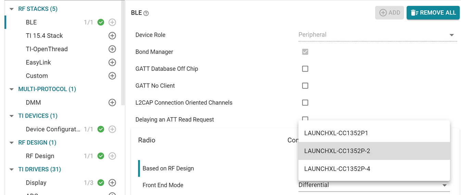The width and height of the screenshot is (461, 195).
Task: Collapse the TI DRIVERS group
Action: (x=12, y=170)
